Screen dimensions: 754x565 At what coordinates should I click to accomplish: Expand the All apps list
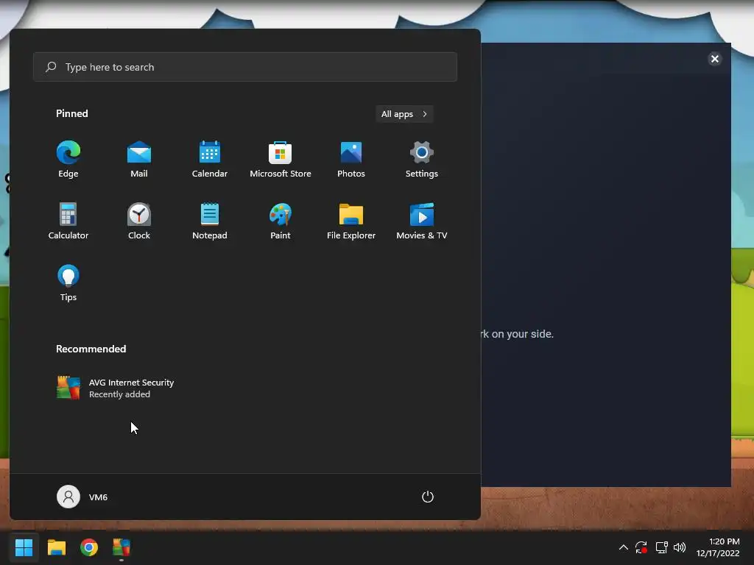(404, 114)
